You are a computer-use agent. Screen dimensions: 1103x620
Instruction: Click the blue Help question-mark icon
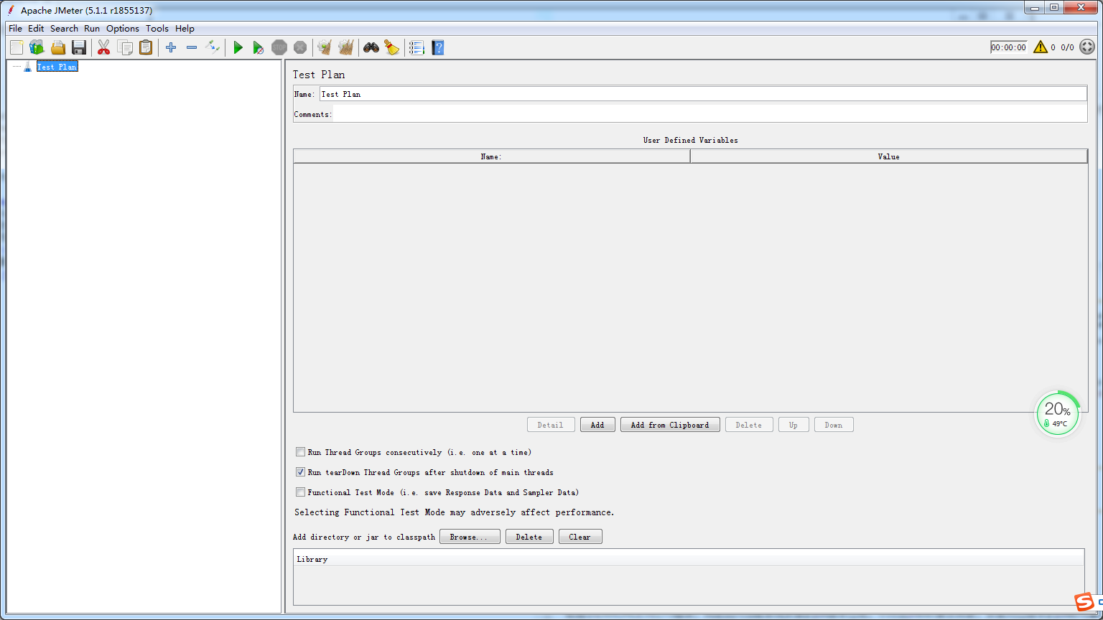pyautogui.click(x=438, y=47)
